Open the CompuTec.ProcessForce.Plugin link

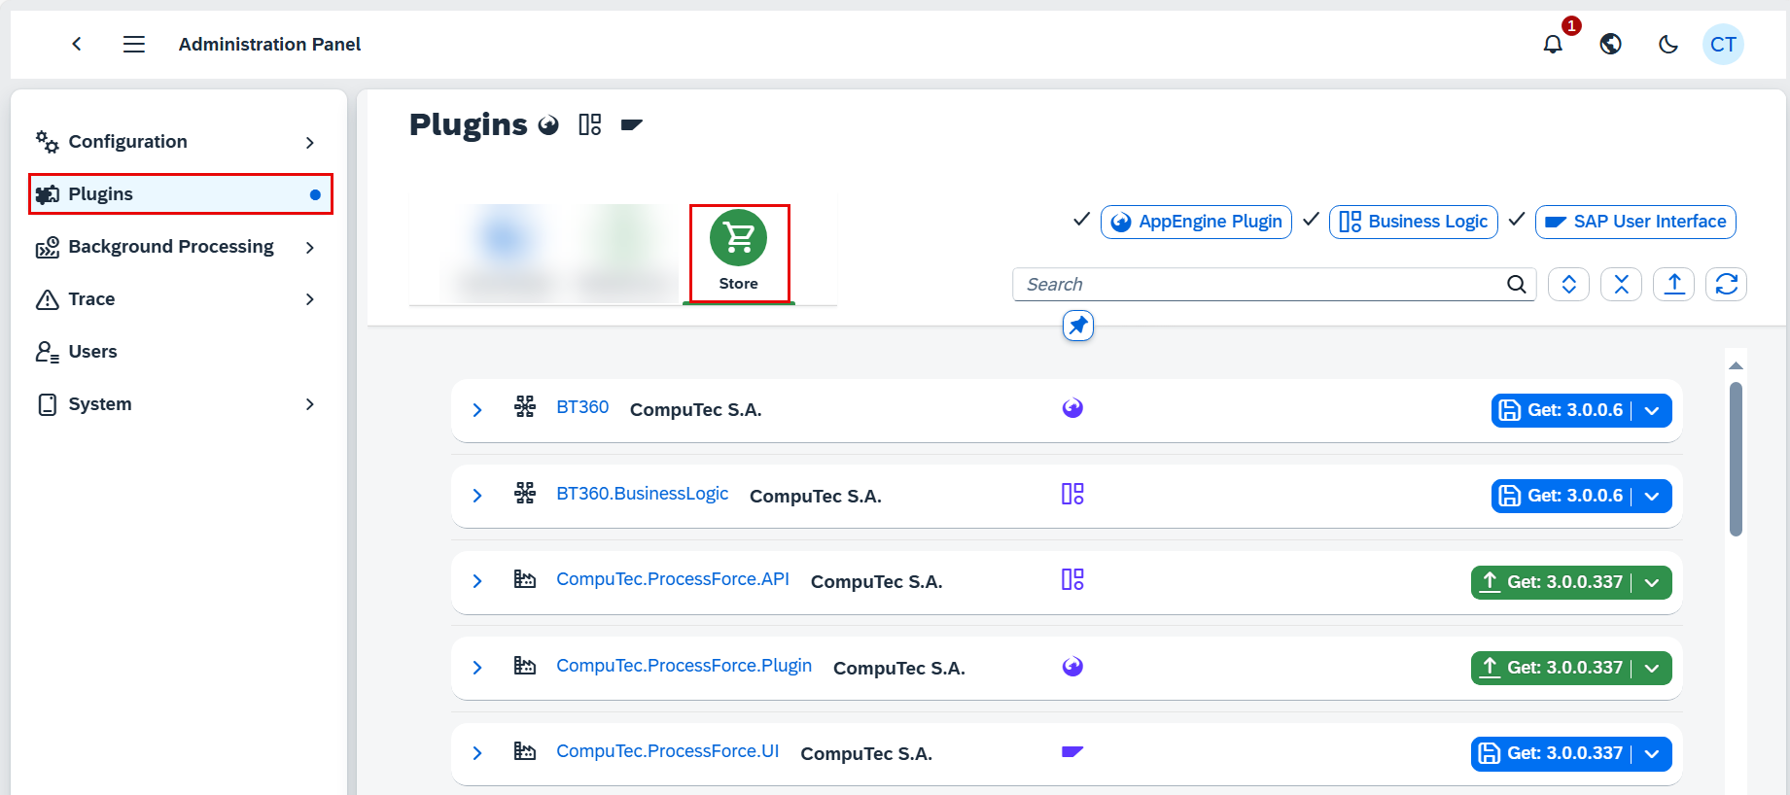coord(684,666)
